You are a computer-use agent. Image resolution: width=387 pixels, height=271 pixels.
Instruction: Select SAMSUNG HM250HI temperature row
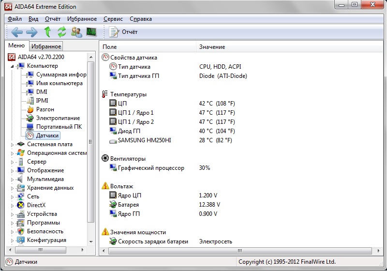tap(241, 140)
